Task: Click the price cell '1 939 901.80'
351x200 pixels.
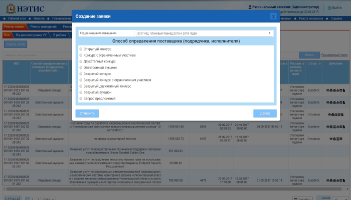Action: click(175, 127)
